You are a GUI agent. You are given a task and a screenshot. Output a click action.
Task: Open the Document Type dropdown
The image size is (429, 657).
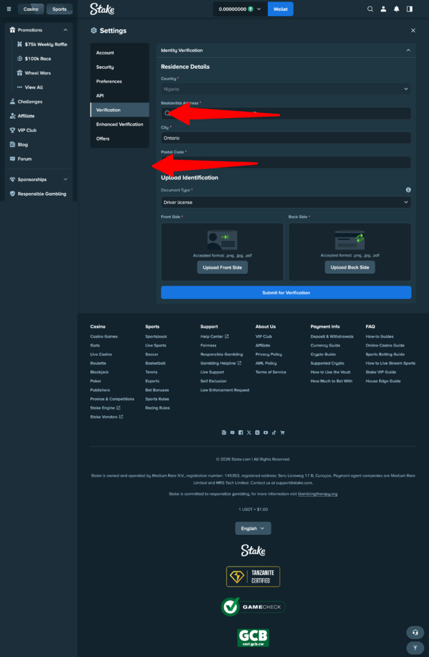286,202
